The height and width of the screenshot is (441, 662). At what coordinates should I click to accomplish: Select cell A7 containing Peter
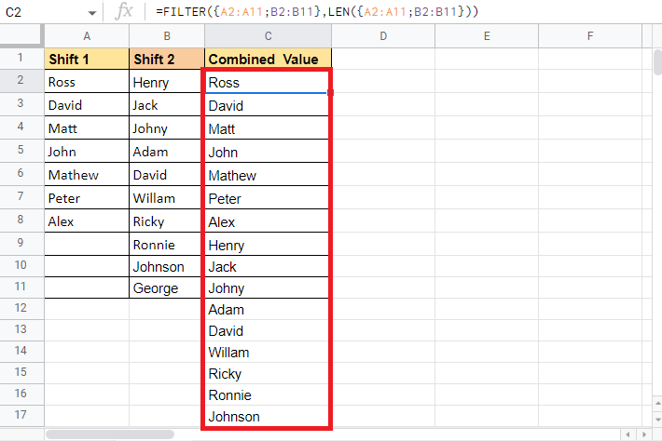click(87, 197)
